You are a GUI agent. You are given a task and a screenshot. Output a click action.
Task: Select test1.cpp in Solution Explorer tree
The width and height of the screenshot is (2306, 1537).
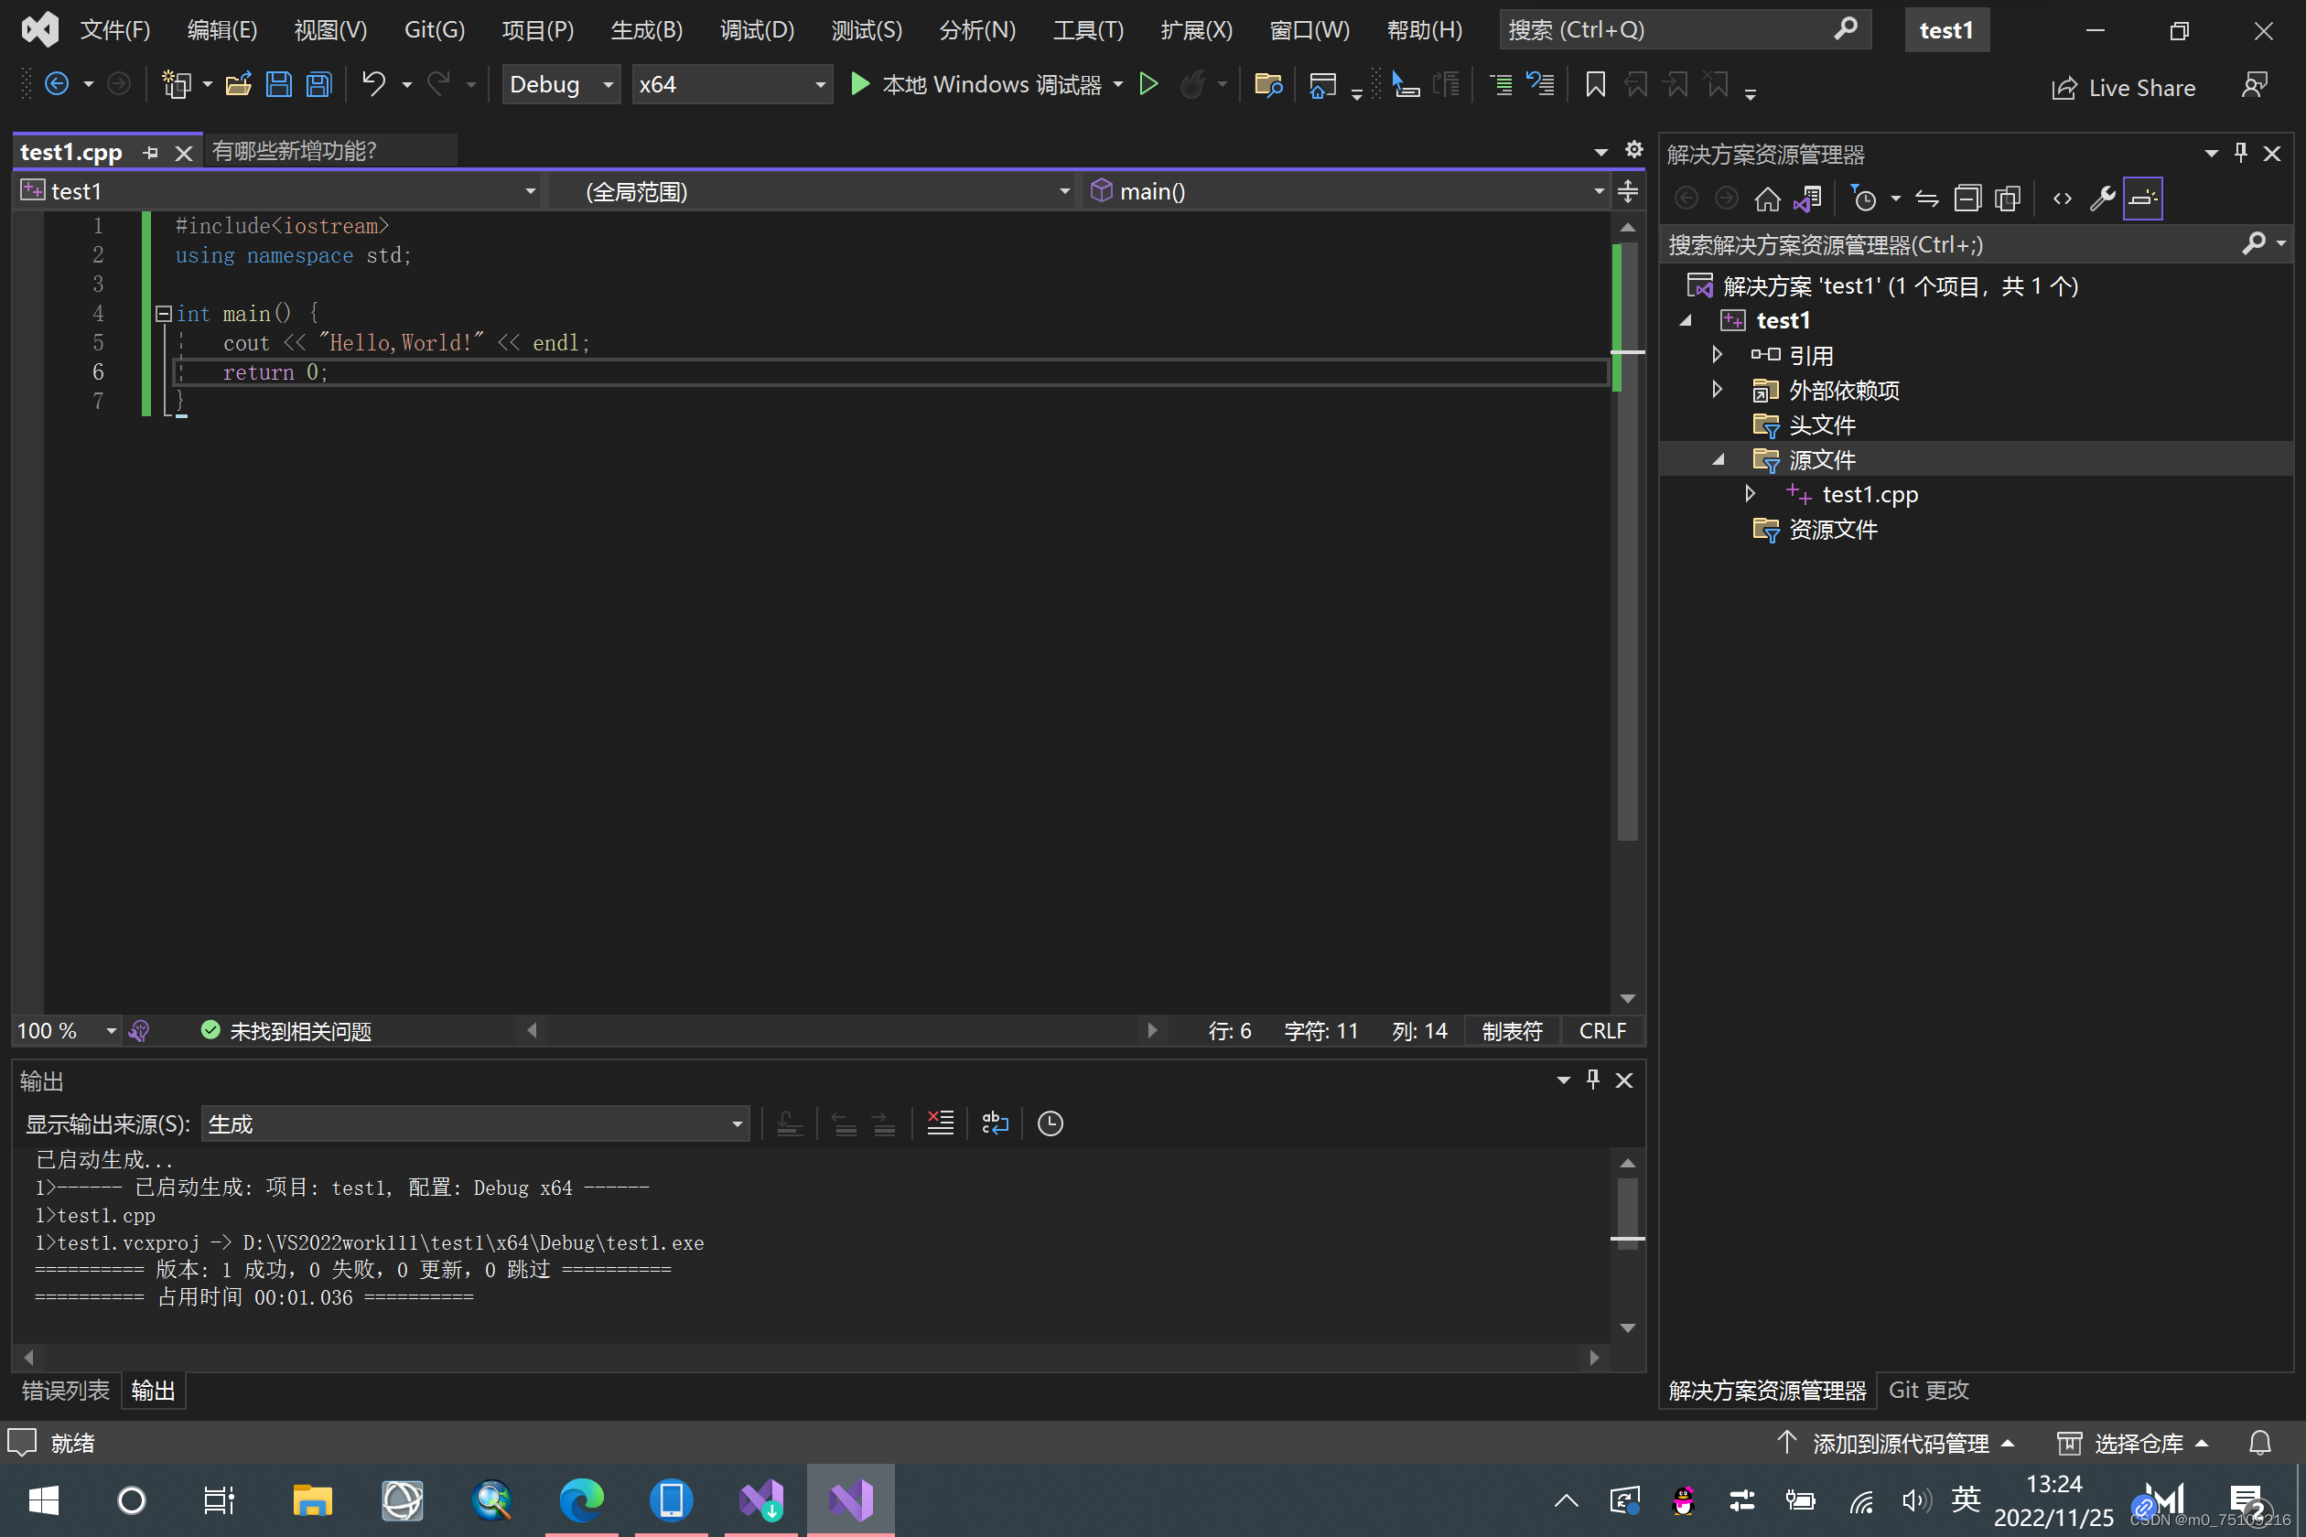[1869, 494]
